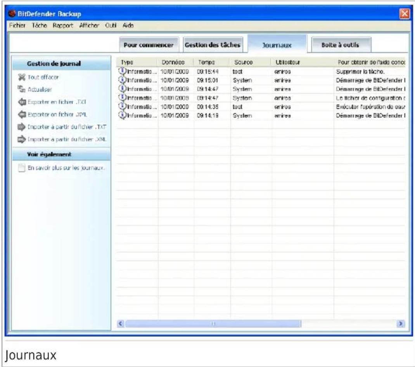
Task: Open En savoir plus sur les journaux
Action: point(66,168)
